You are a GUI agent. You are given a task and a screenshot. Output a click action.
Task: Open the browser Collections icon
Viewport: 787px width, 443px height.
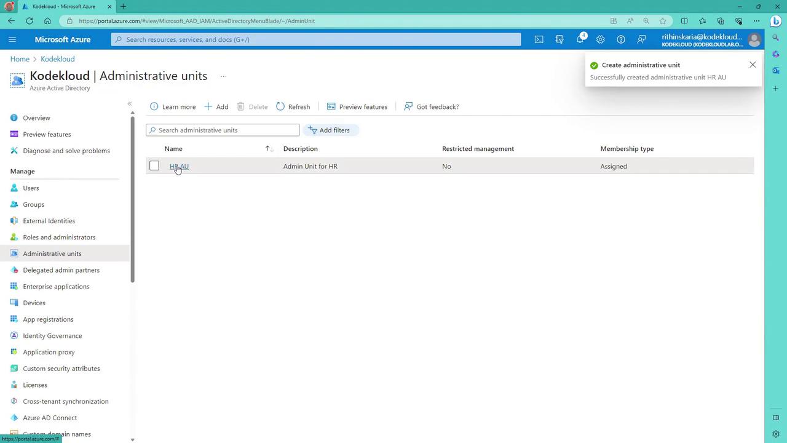[721, 21]
